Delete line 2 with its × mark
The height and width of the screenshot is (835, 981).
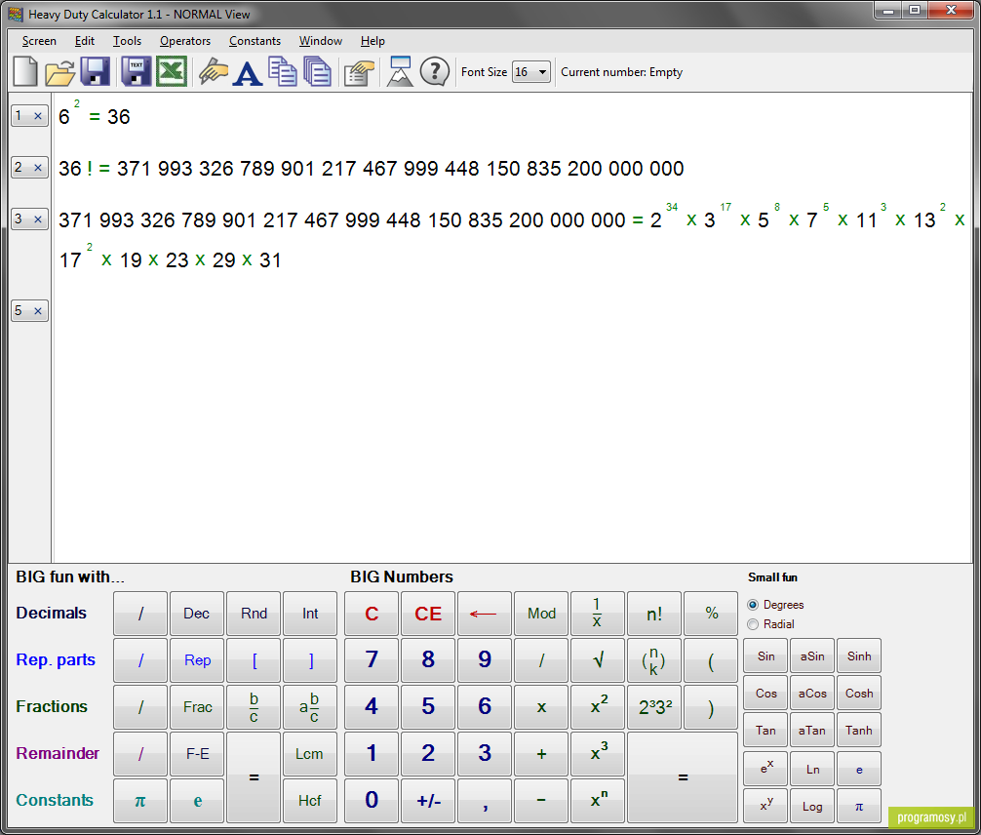pos(37,168)
